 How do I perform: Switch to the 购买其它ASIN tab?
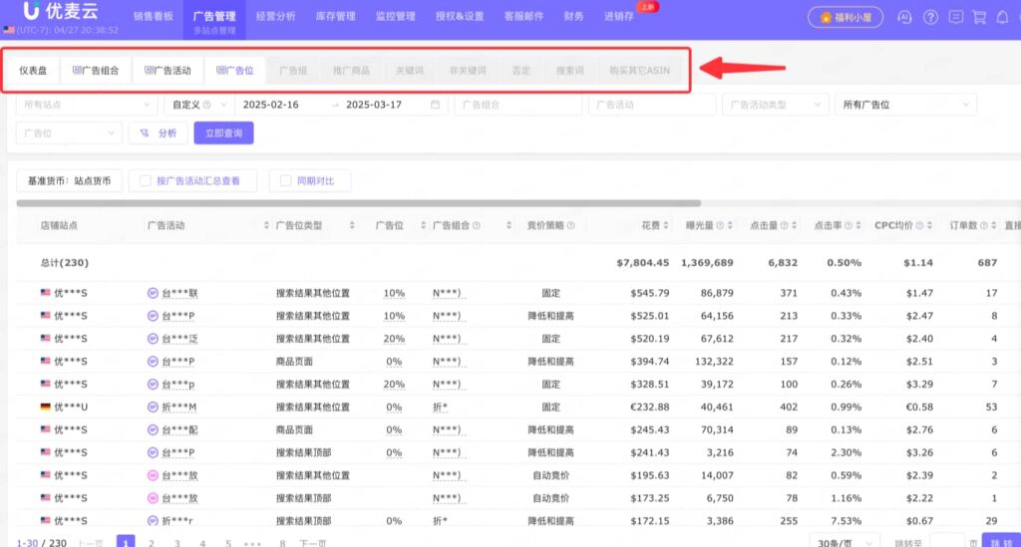pos(639,71)
